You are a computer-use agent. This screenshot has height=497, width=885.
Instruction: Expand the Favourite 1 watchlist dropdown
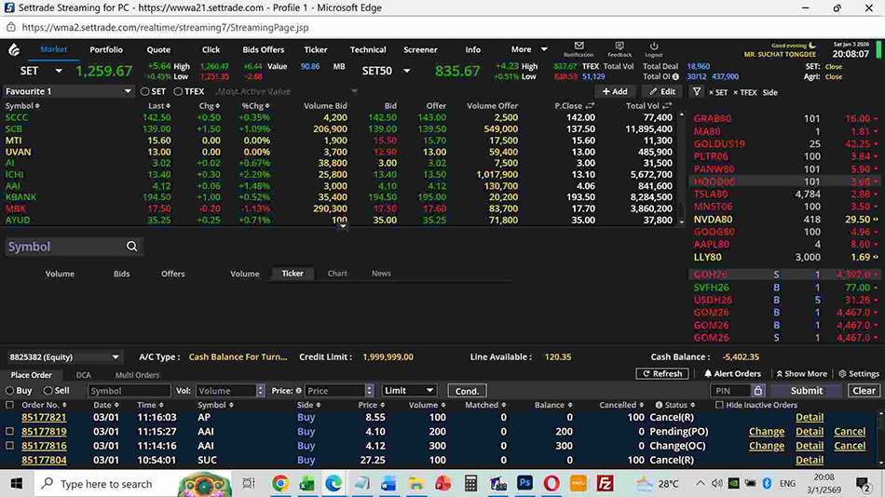pyautogui.click(x=128, y=92)
